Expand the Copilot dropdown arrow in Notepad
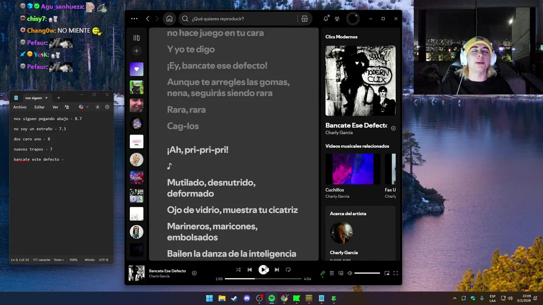 [x=87, y=107]
